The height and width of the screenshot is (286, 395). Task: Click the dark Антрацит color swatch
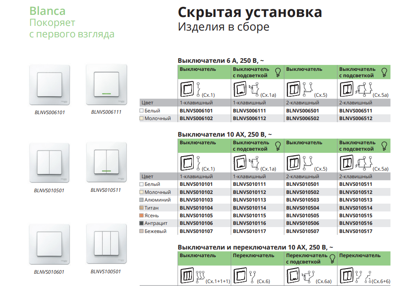pyautogui.click(x=141, y=223)
